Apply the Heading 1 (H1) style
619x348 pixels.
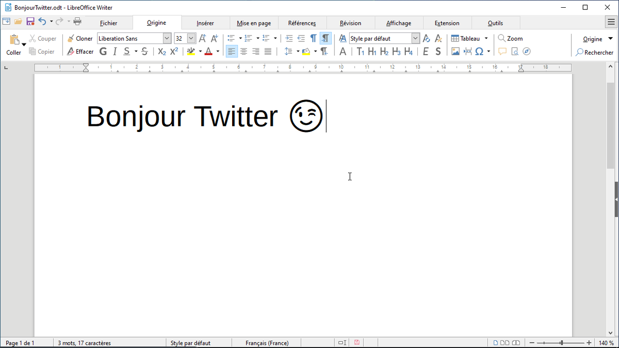coord(372,52)
